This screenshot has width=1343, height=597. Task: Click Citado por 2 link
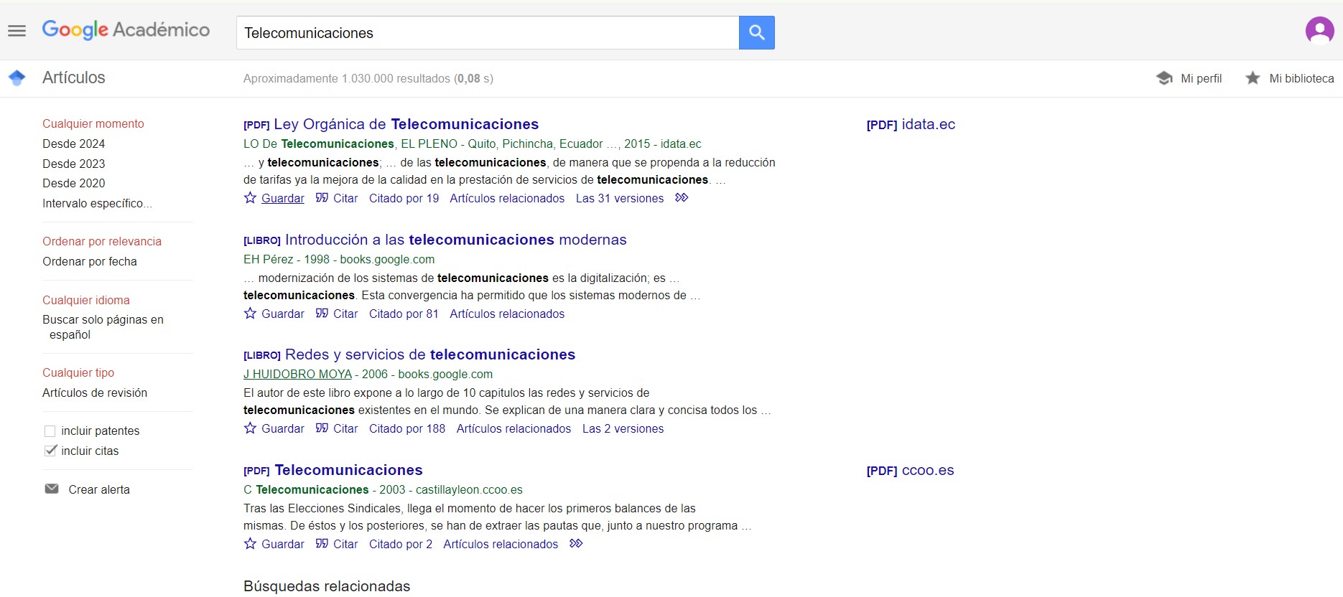tap(401, 544)
